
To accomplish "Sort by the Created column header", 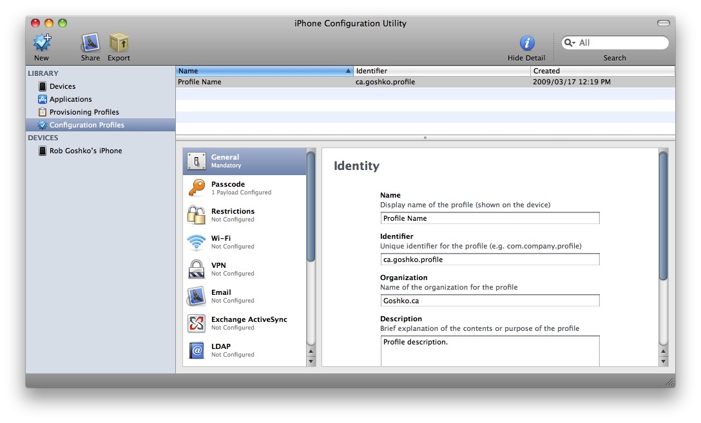I will click(603, 71).
